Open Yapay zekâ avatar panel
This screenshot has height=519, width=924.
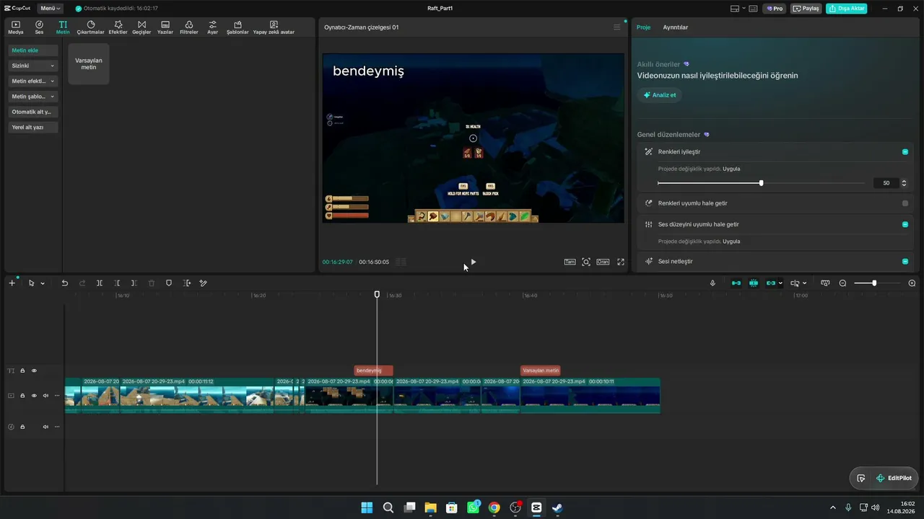tap(274, 27)
